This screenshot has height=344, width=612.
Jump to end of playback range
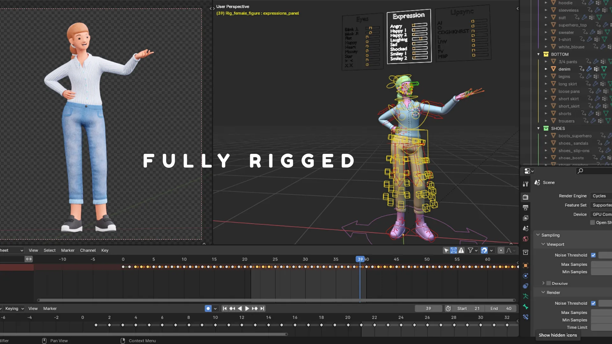pyautogui.click(x=262, y=308)
